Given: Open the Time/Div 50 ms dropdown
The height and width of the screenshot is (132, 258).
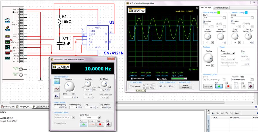Looking at the screenshot, I should click(x=213, y=65).
